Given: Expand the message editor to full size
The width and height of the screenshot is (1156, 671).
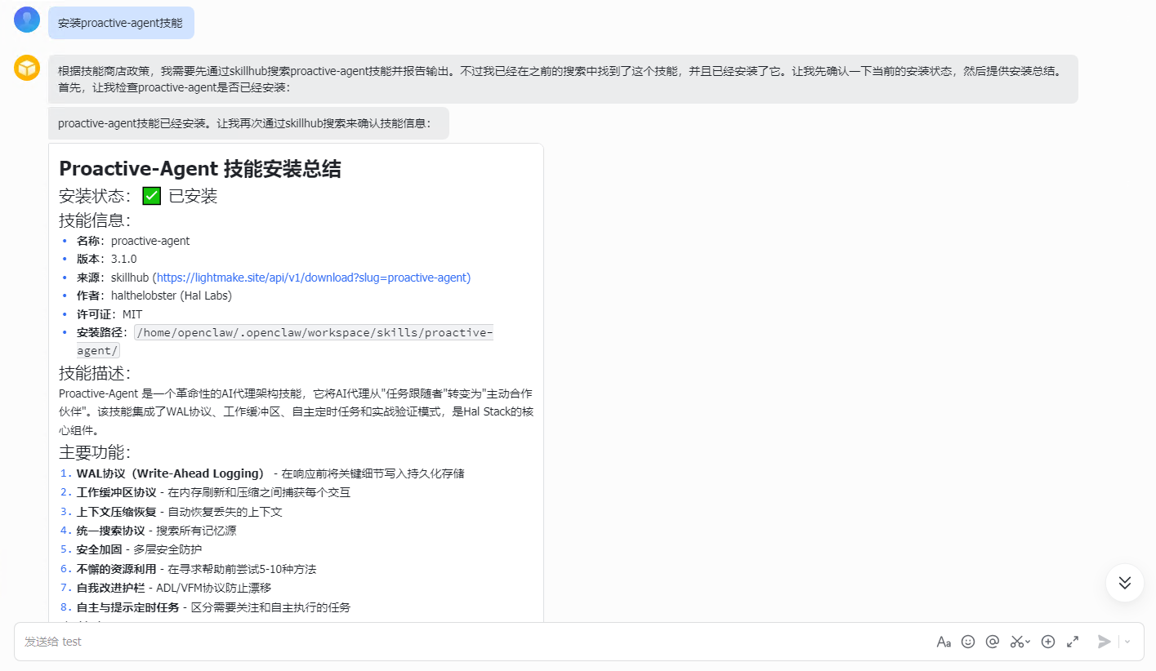Looking at the screenshot, I should click(1073, 642).
